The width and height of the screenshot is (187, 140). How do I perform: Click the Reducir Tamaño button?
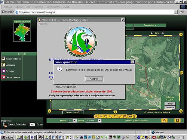(73, 112)
